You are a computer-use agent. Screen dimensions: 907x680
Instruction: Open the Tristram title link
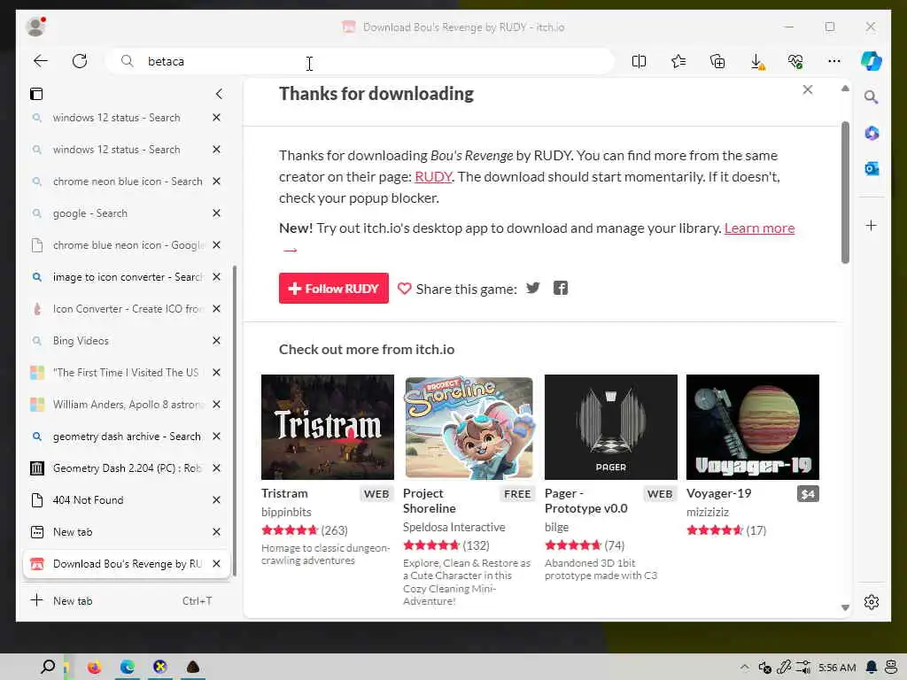click(284, 493)
